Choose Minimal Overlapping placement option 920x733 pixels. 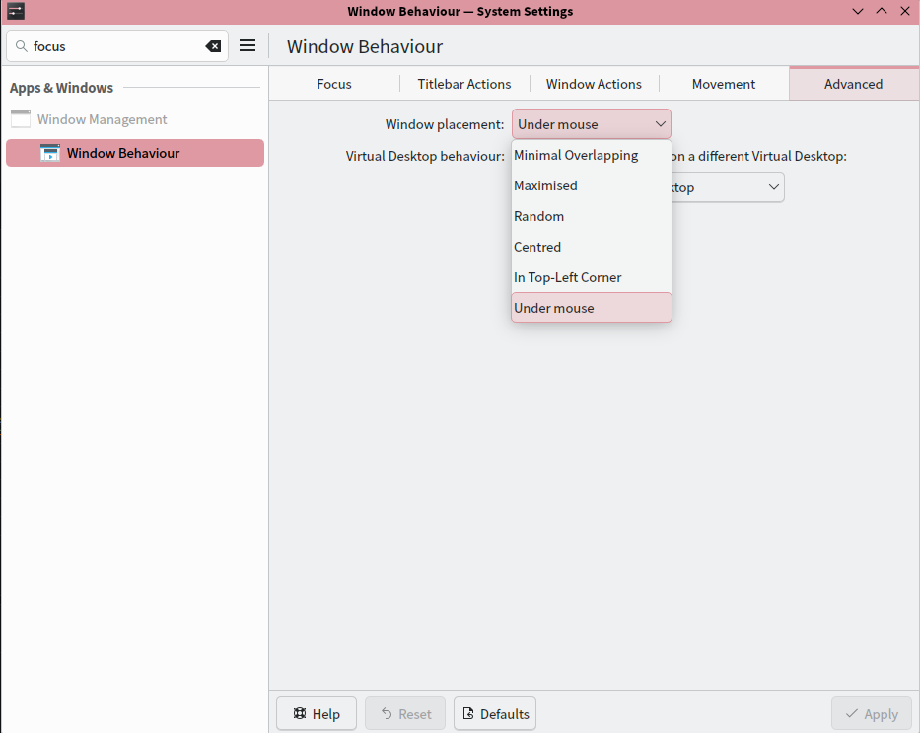point(592,155)
